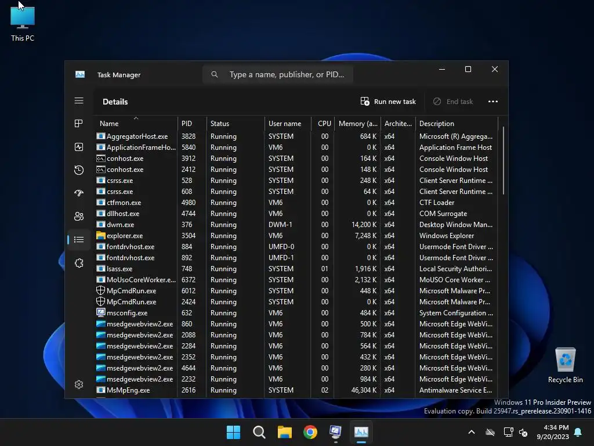Select msedgewebview2.exe with PID 2088

(296, 335)
